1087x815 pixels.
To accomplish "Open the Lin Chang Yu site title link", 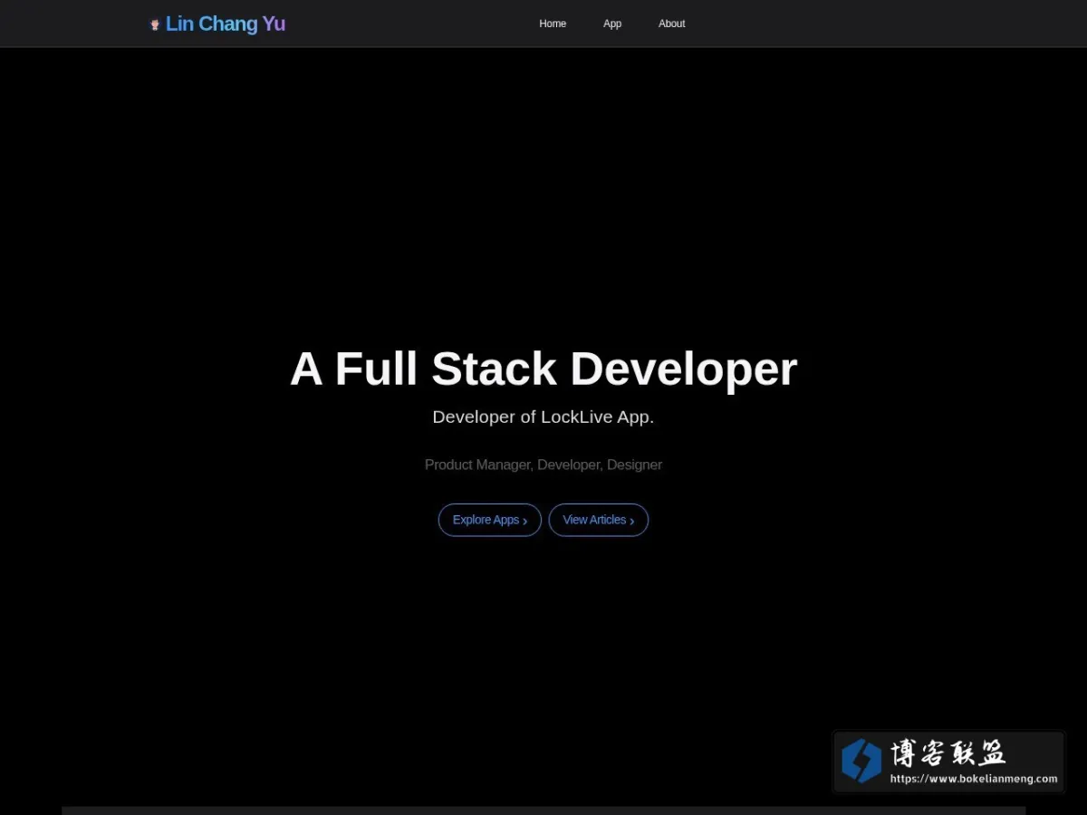I will 226,24.
